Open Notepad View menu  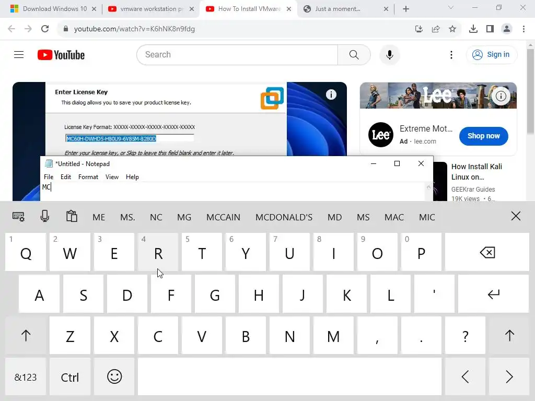coord(112,176)
